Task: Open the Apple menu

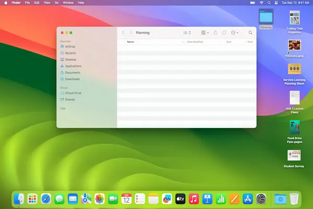Action: 6,3
